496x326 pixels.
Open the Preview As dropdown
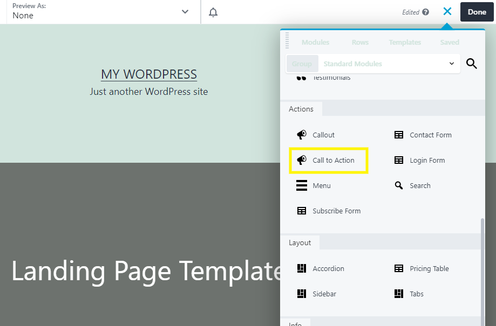tap(100, 12)
